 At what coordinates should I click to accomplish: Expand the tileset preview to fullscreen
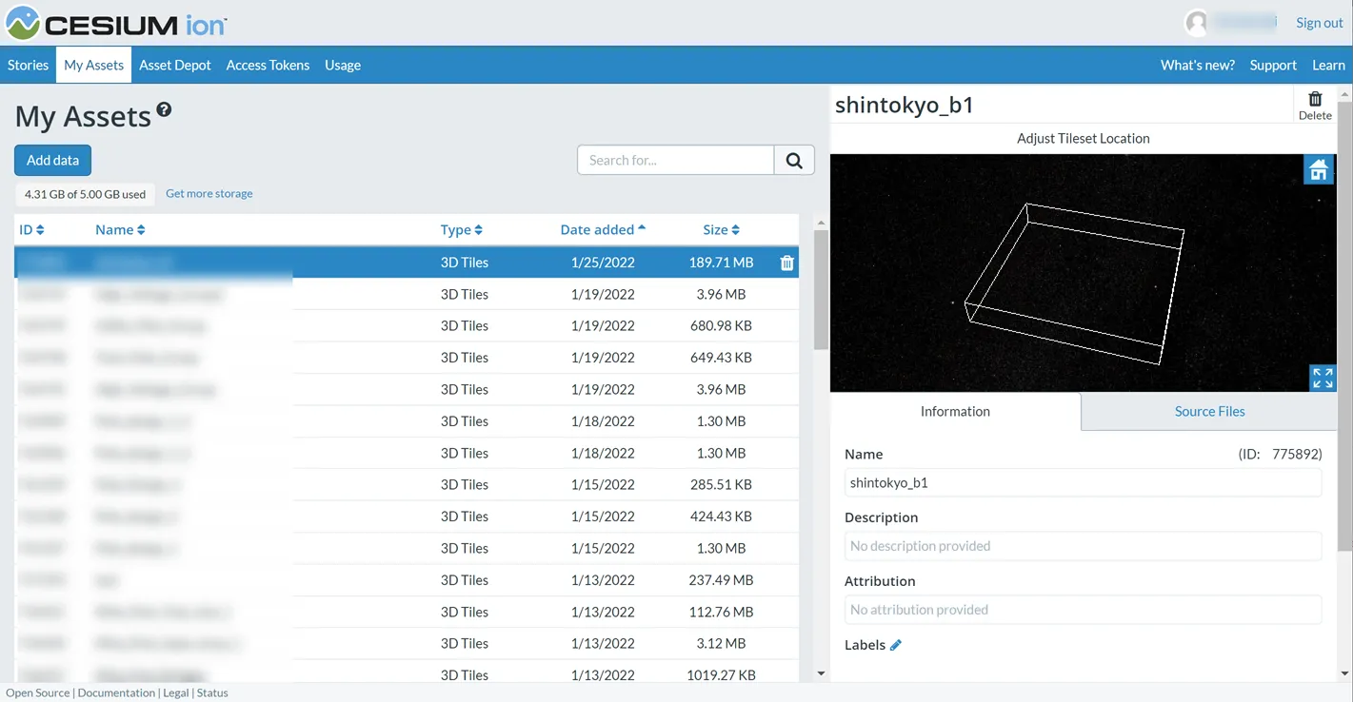coord(1322,378)
